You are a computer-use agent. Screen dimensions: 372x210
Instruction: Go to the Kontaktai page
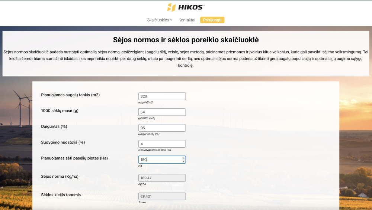pyautogui.click(x=187, y=20)
